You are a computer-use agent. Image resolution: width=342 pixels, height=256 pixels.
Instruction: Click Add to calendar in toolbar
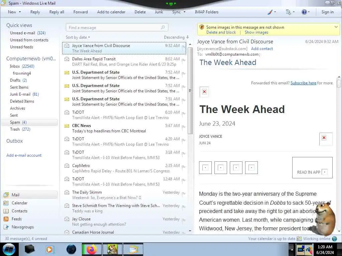click(111, 12)
